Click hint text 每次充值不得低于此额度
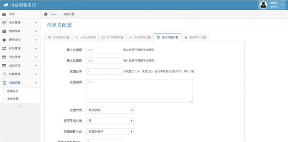288x142 pixels. pos(139,50)
